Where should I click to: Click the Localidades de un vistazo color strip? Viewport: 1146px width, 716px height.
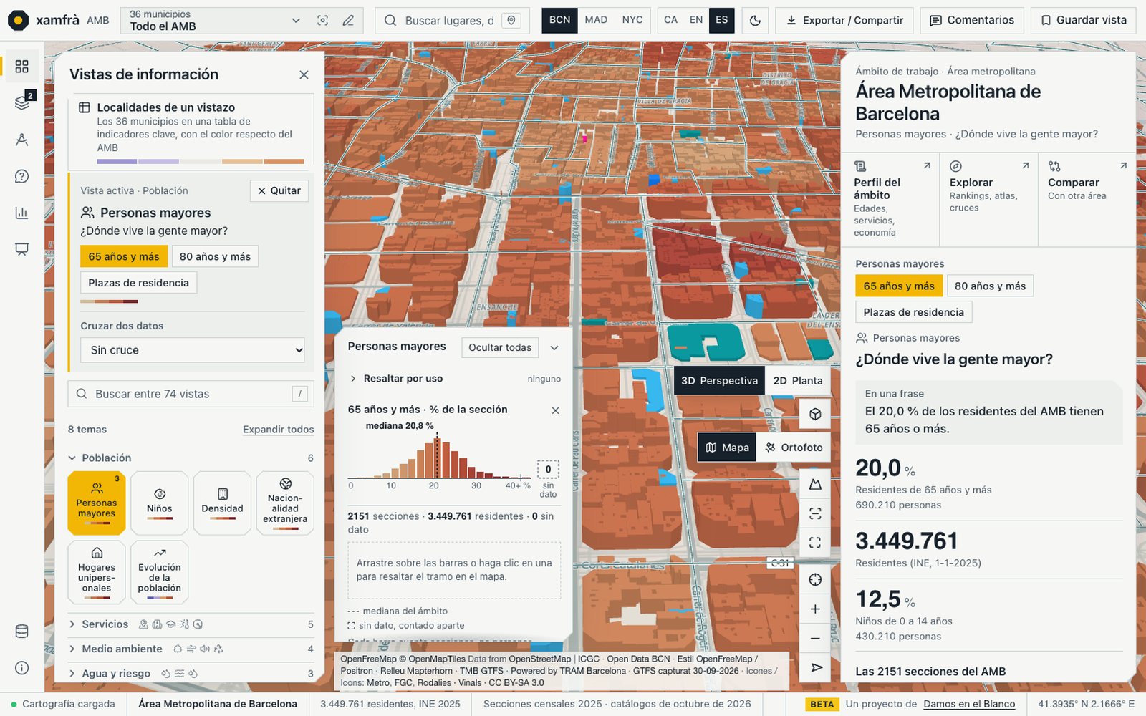point(201,162)
